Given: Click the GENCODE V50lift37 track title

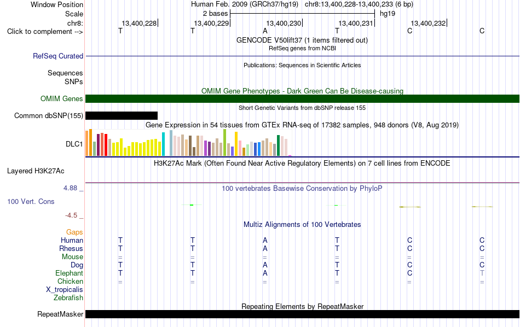Looking at the screenshot, I should pos(302,40).
